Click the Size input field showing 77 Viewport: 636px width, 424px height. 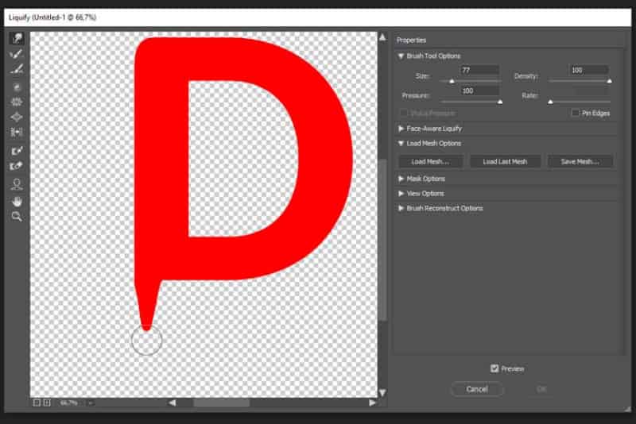(479, 70)
